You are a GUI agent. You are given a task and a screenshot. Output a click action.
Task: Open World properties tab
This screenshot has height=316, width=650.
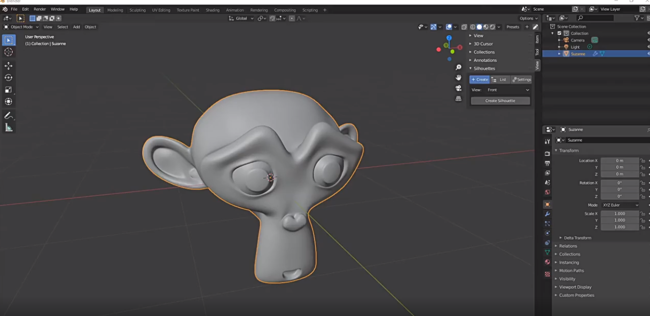[547, 192]
